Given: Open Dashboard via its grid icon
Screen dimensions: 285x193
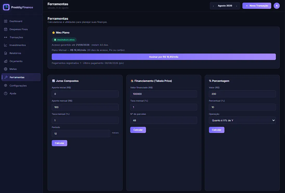Looking at the screenshot, I should 6,21.
